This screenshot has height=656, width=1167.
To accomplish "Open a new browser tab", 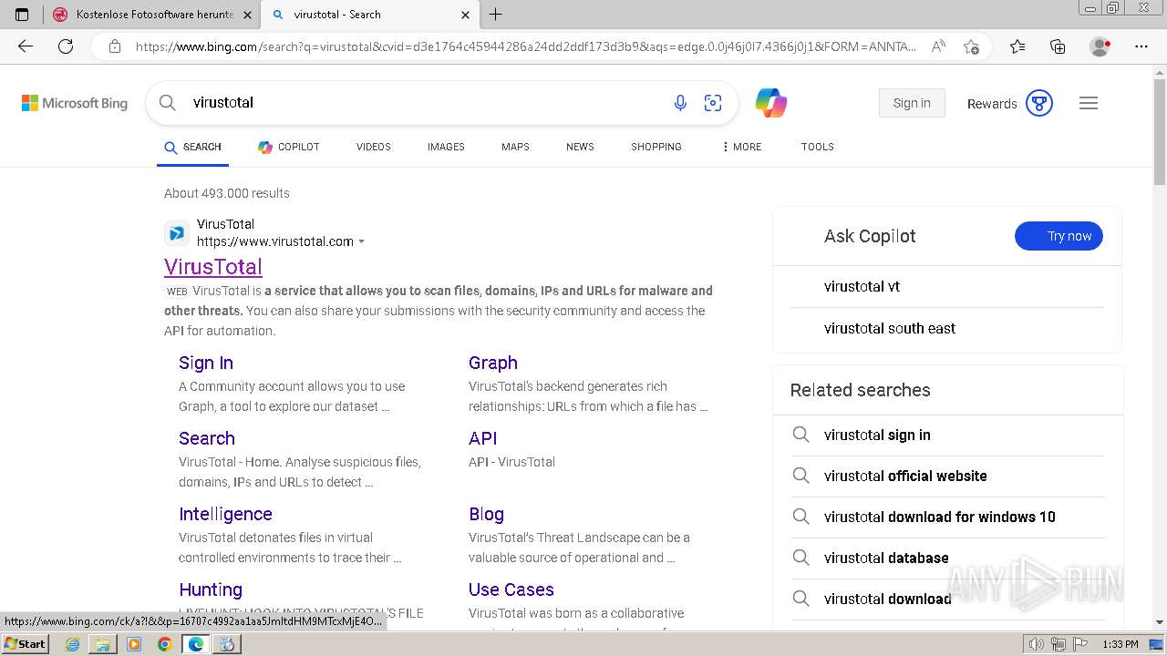I will tap(496, 15).
